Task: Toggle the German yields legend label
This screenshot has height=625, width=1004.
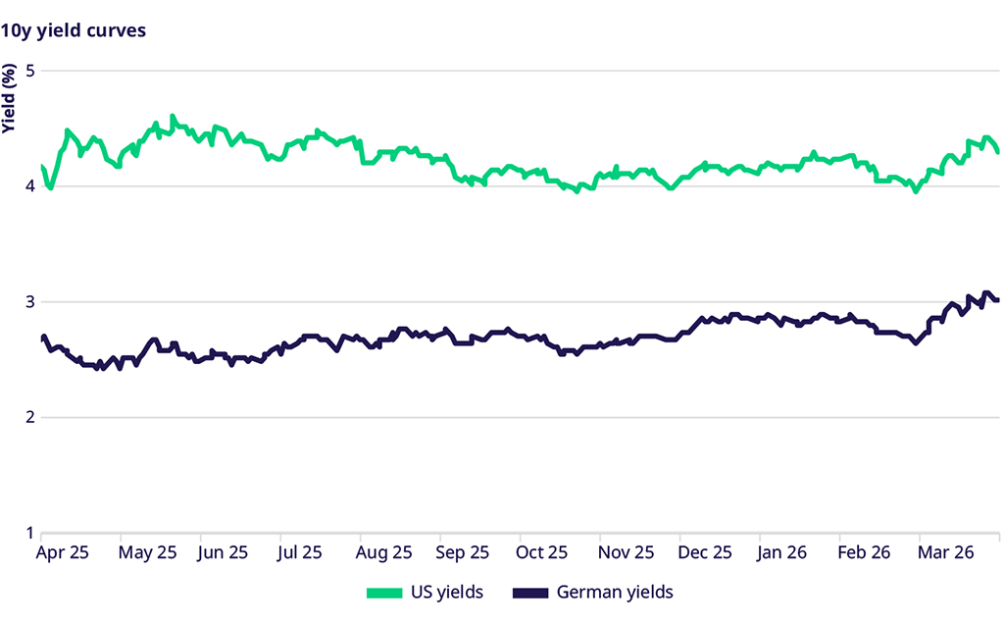Action: click(615, 593)
